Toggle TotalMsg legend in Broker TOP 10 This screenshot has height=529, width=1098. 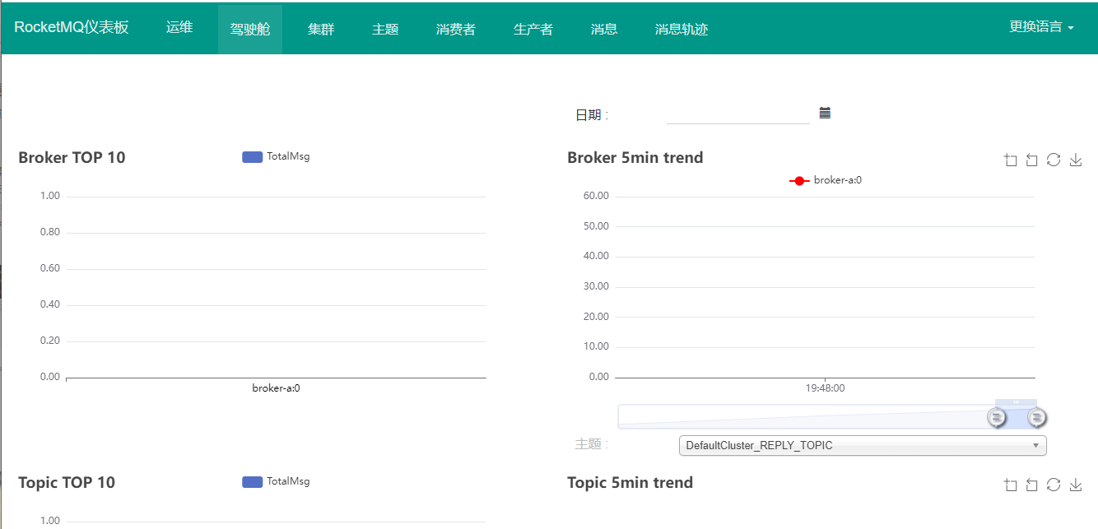[276, 156]
